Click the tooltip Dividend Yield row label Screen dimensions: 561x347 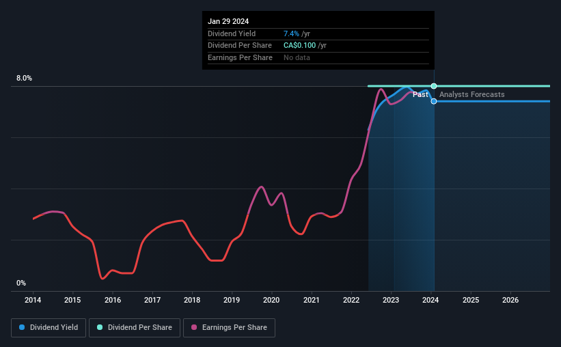(x=232, y=33)
